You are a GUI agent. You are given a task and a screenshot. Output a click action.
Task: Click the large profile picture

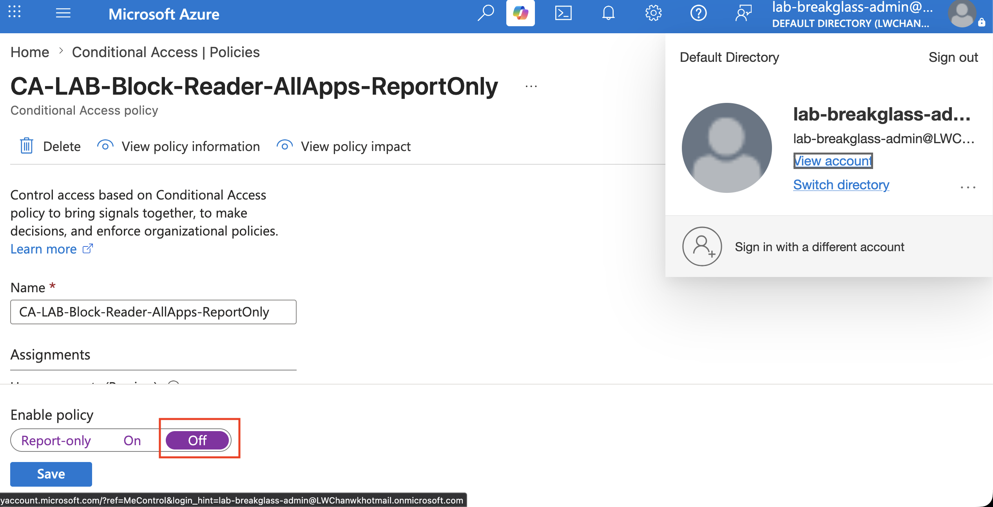[727, 148]
